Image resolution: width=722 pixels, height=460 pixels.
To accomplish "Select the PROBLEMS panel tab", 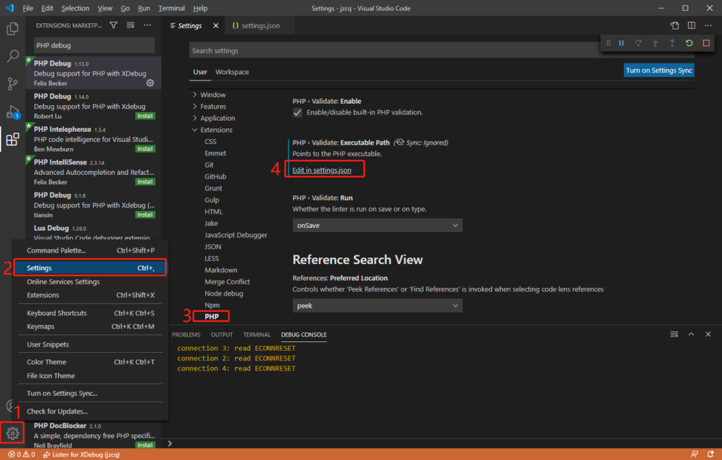I will (186, 334).
